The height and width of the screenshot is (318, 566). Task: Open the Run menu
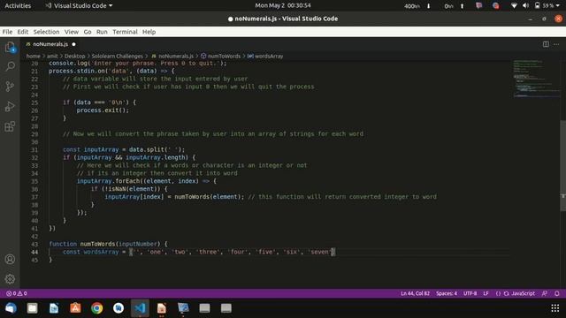pyautogui.click(x=102, y=32)
